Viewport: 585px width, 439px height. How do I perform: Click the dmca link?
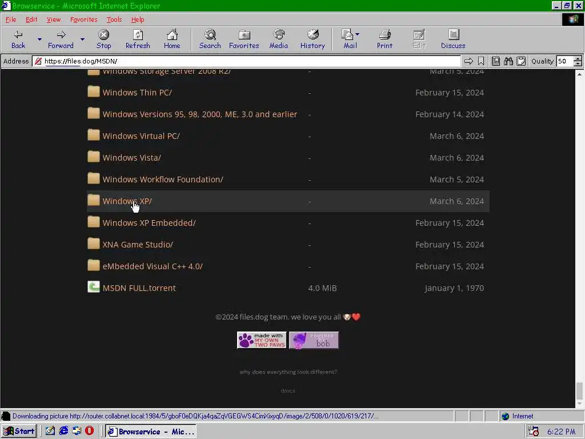288,391
